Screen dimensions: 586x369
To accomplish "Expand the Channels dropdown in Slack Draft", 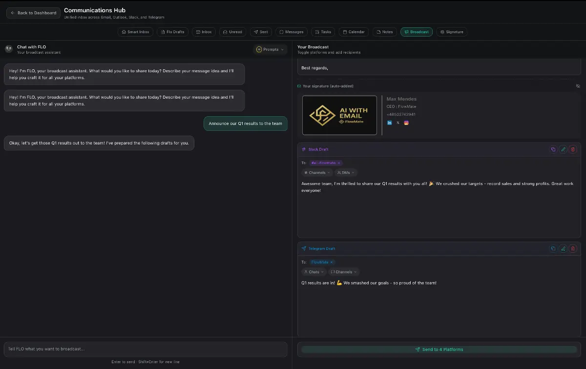I will click(316, 172).
